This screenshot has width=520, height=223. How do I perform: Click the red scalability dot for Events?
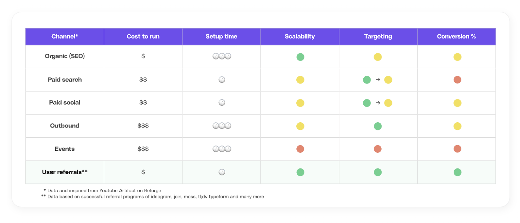[300, 149]
